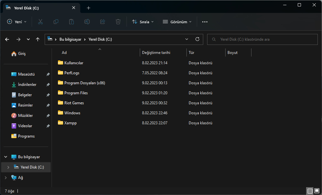Open the Yeni new item menu

pyautogui.click(x=17, y=22)
